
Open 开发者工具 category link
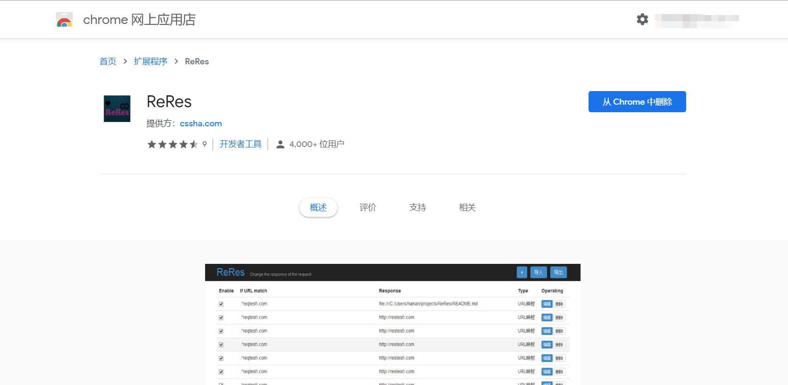tap(241, 144)
